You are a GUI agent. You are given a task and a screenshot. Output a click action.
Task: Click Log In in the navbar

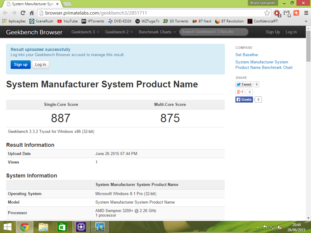coord(291,32)
